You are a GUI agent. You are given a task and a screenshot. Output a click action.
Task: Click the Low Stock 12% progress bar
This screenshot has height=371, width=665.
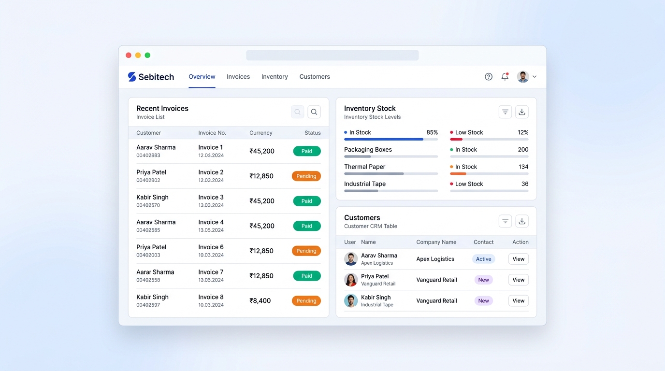pos(489,140)
